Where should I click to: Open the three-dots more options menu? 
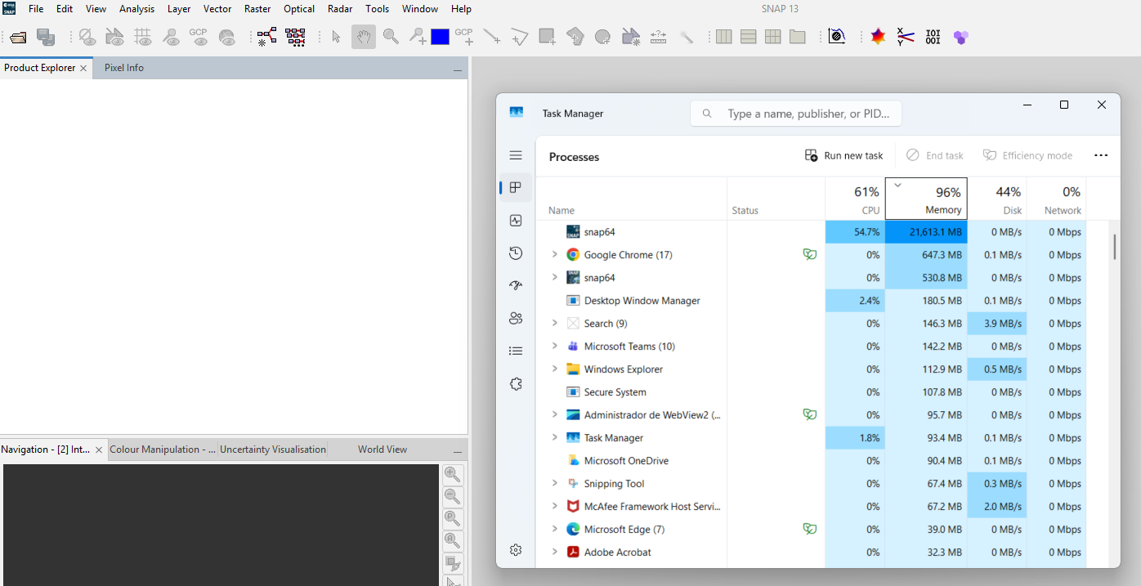(x=1101, y=155)
